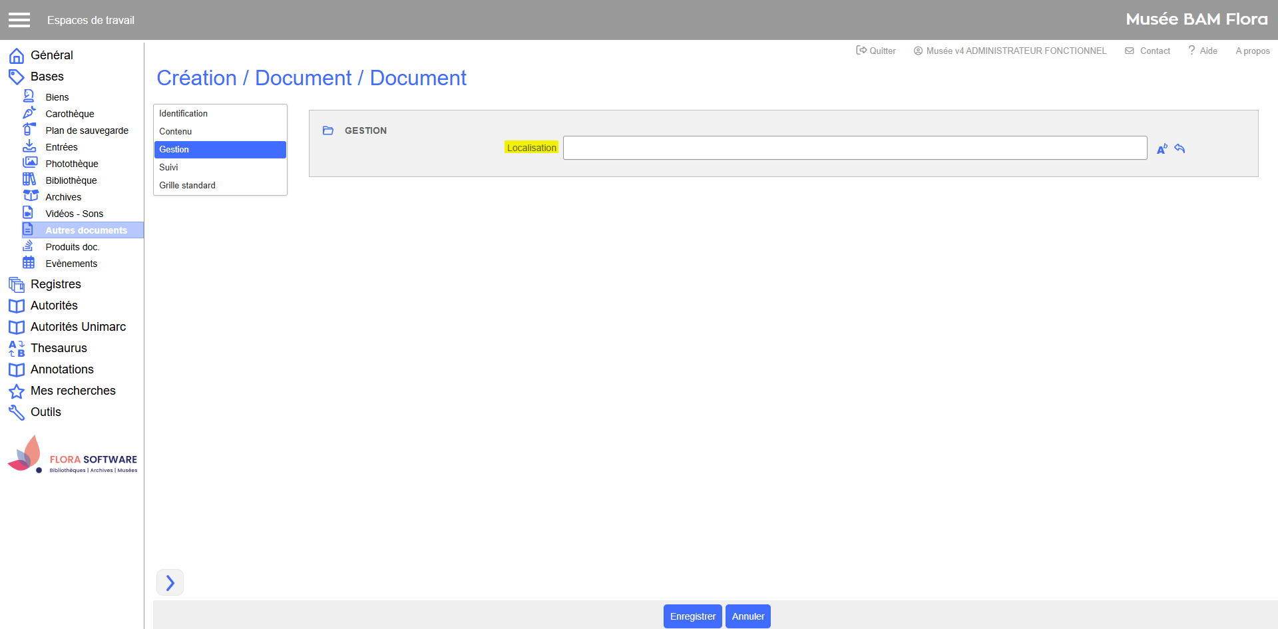Click the Annuler button

[747, 616]
